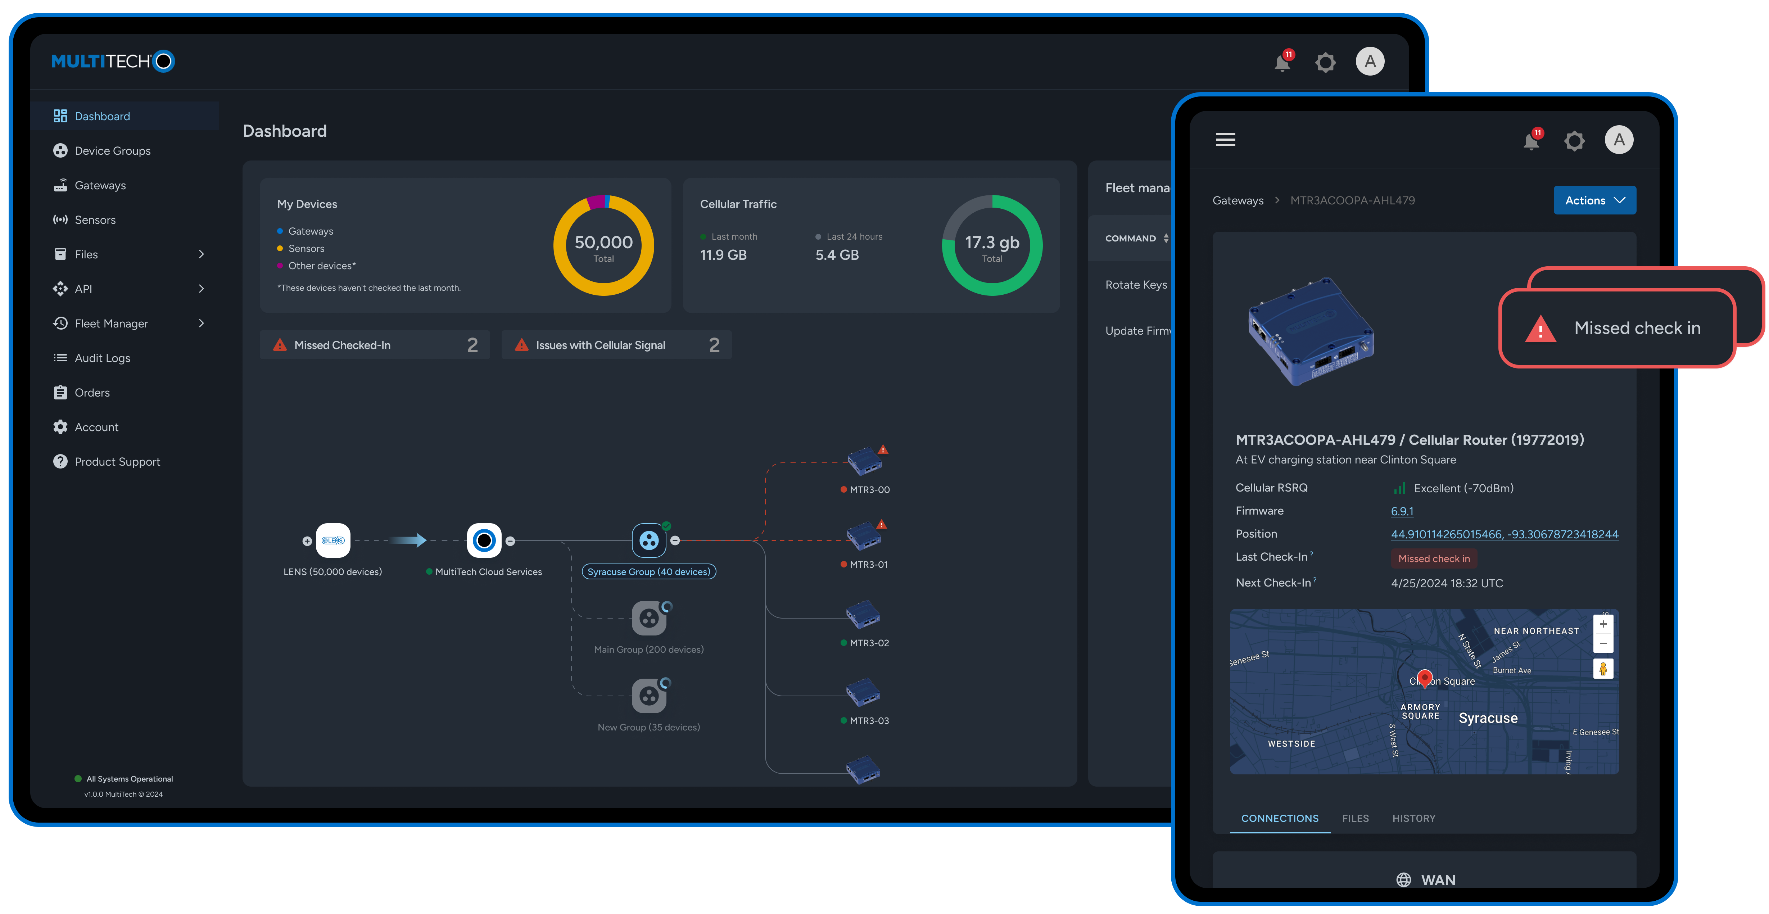Open Device Groups from the sidebar
This screenshot has width=1769, height=914.
pos(112,150)
